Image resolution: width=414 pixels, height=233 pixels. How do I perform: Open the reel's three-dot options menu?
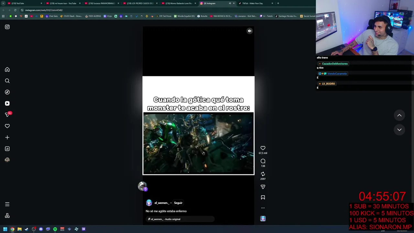coord(263,208)
